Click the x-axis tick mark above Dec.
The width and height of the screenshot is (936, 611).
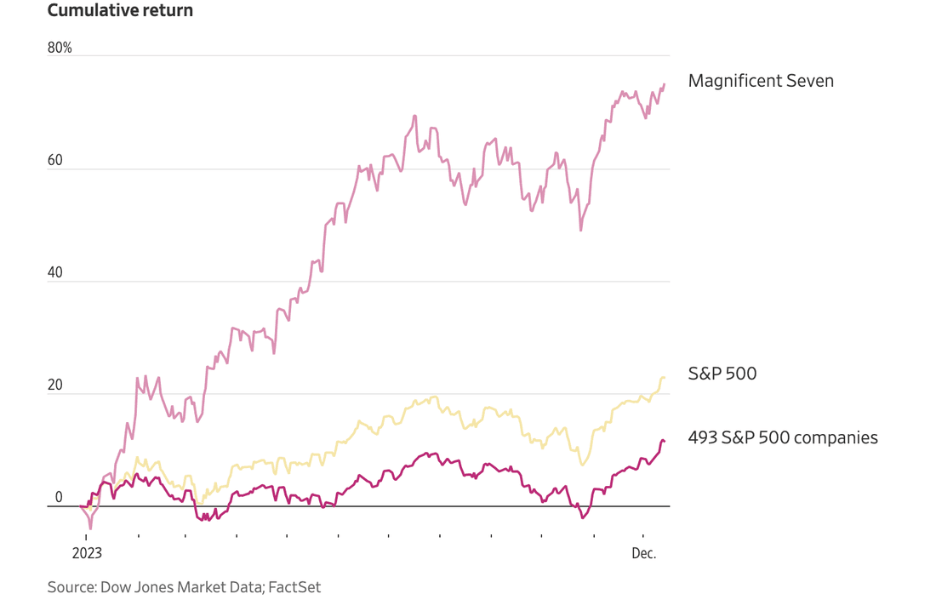pos(643,536)
